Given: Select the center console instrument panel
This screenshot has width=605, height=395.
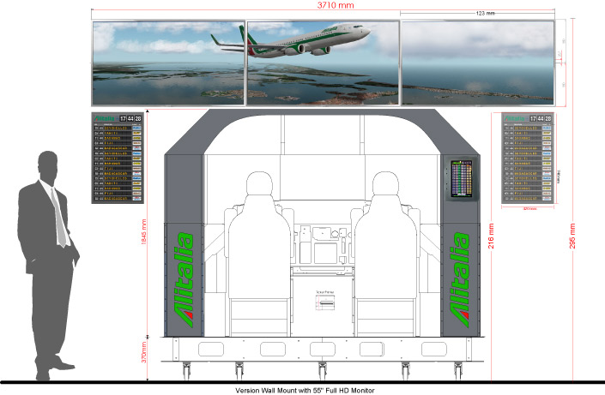Looking at the screenshot, I should click(x=322, y=246).
